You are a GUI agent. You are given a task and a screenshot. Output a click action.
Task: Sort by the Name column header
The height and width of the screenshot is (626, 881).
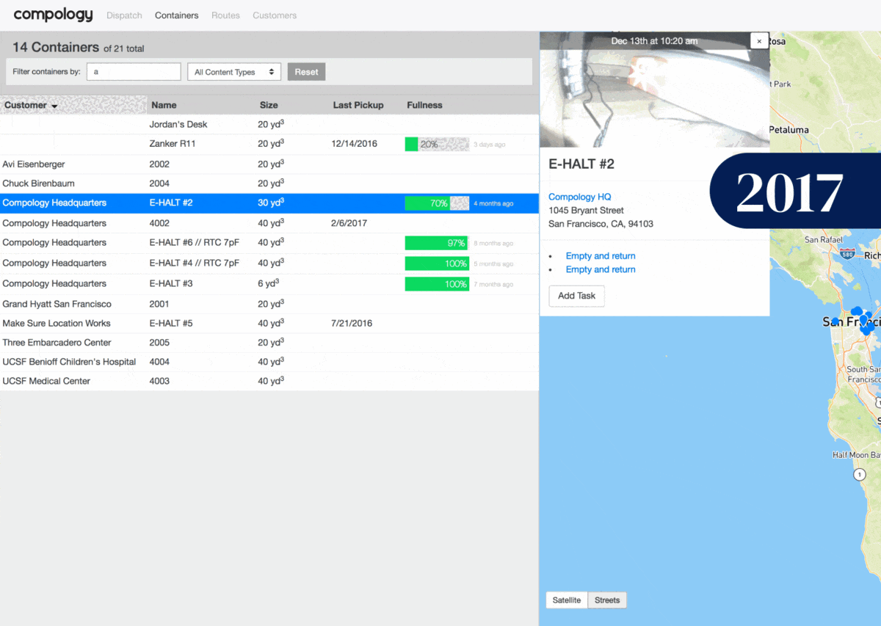pos(164,105)
